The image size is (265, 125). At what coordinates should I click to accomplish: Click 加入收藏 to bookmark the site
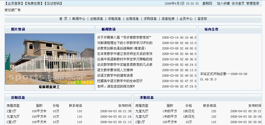click(x=223, y=4)
